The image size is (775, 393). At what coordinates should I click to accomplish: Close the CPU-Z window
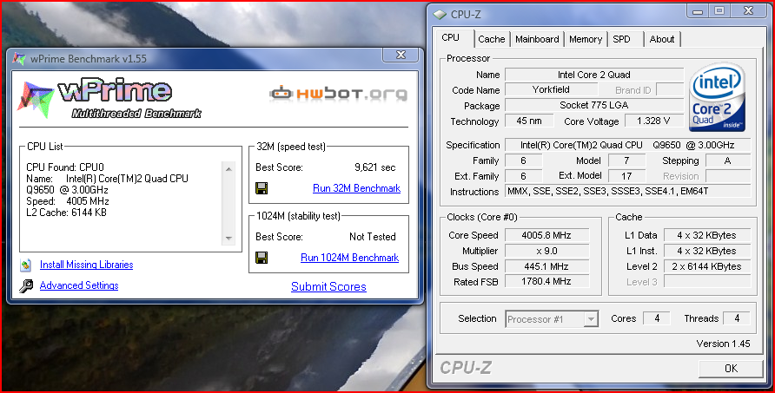(748, 11)
